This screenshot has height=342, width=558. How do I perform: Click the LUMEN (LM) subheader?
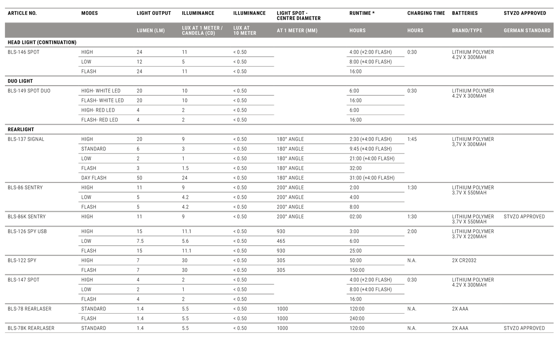pos(151,31)
